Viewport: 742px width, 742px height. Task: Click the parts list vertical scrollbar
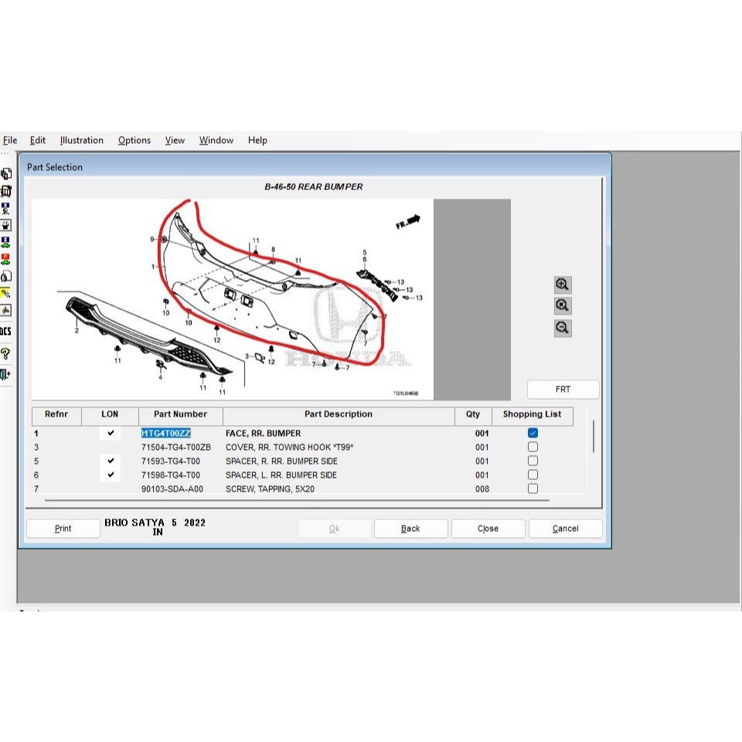pos(593,437)
